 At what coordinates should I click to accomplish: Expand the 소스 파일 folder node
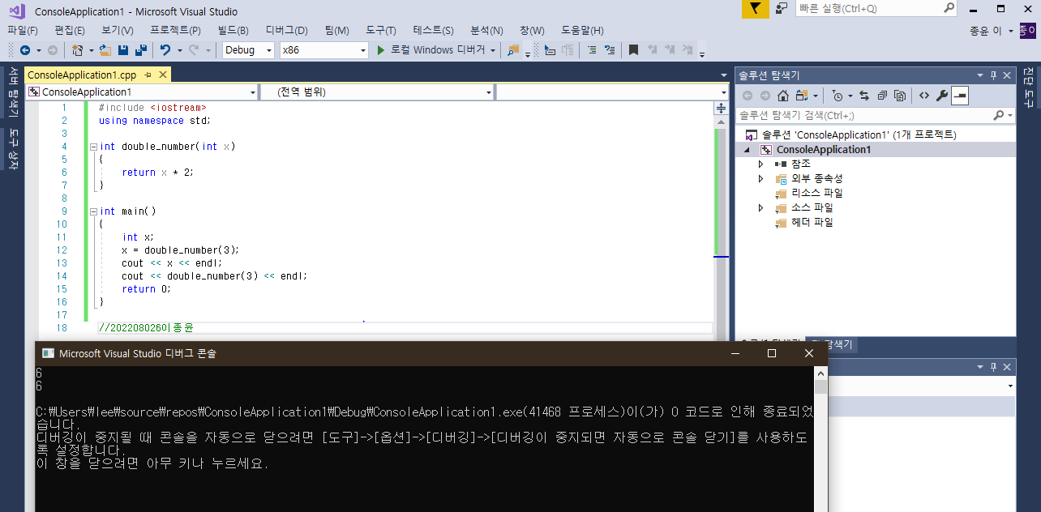point(760,207)
